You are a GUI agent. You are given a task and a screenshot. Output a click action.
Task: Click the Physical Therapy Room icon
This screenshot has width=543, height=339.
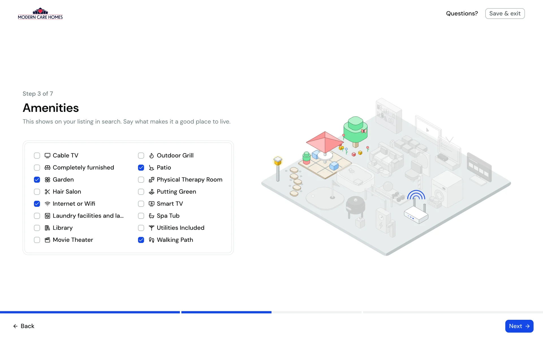click(152, 180)
